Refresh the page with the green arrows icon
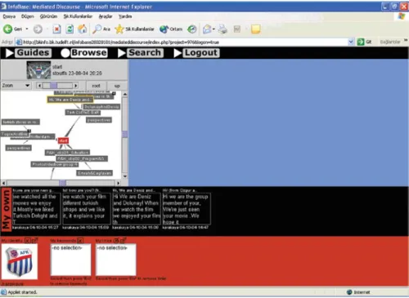The width and height of the screenshot is (409, 298). click(x=70, y=29)
